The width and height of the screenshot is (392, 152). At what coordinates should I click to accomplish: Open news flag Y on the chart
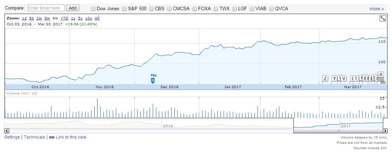point(334,79)
